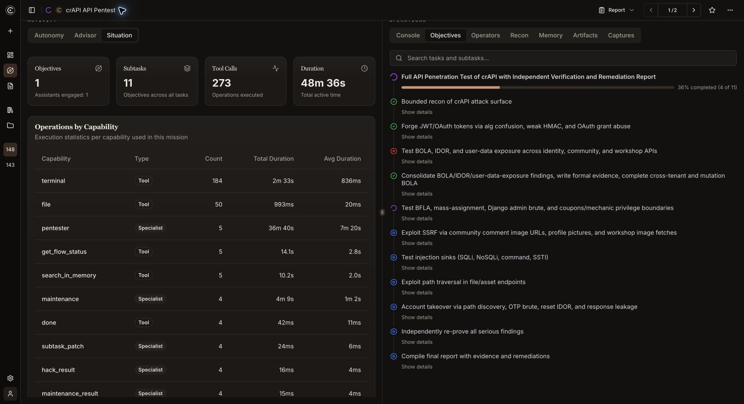Viewport: 744px width, 404px height.
Task: Click the layers icon on Subtasks card
Action: pos(187,68)
